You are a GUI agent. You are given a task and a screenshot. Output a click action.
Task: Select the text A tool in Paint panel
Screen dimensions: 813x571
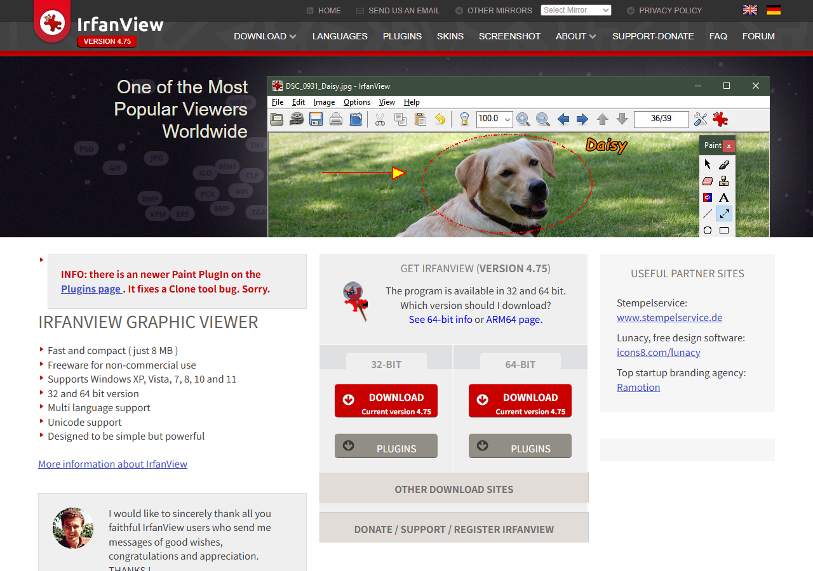[724, 197]
